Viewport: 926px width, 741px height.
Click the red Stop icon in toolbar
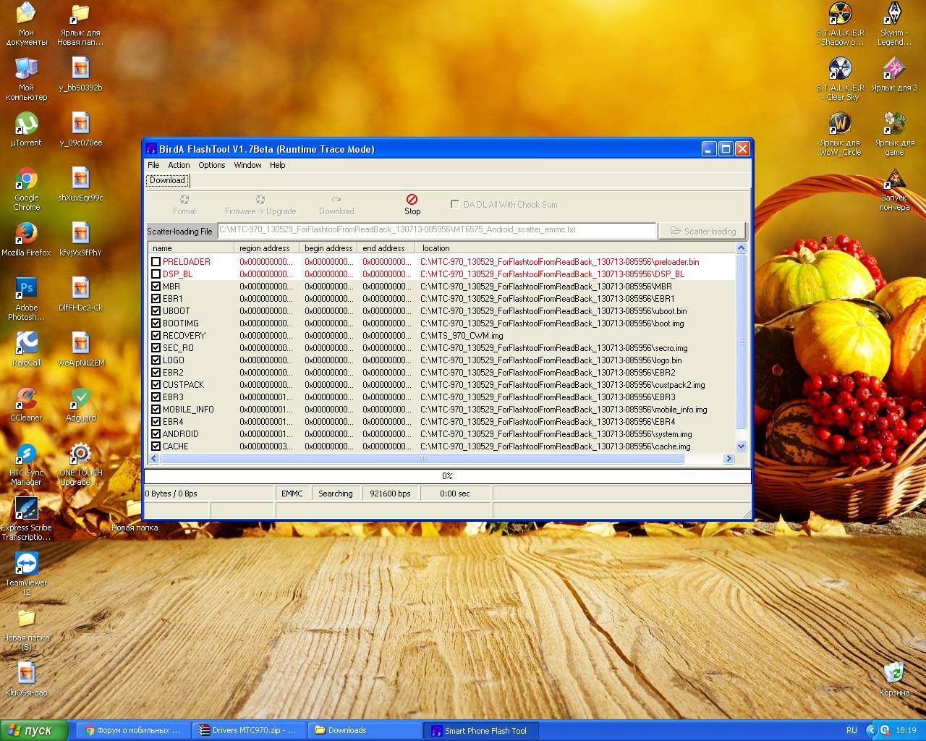click(x=412, y=200)
